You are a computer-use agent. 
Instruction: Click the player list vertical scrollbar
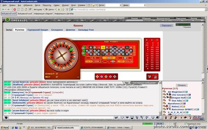click(203, 98)
